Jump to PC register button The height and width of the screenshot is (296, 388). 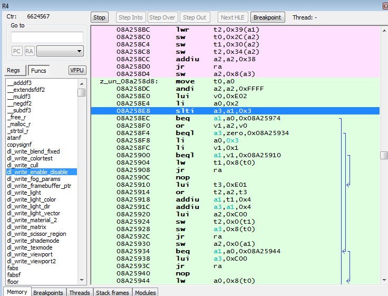coord(17,51)
